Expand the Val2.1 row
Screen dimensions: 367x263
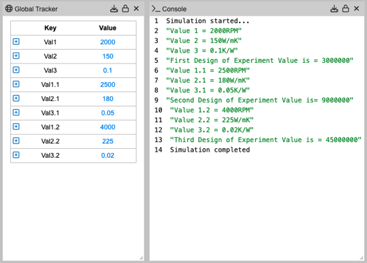[16, 98]
